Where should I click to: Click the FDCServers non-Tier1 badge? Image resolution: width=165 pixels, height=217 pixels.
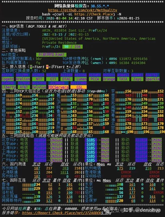58,87
